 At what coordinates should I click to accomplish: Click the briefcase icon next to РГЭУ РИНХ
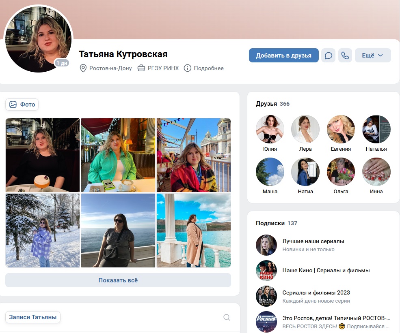(141, 68)
